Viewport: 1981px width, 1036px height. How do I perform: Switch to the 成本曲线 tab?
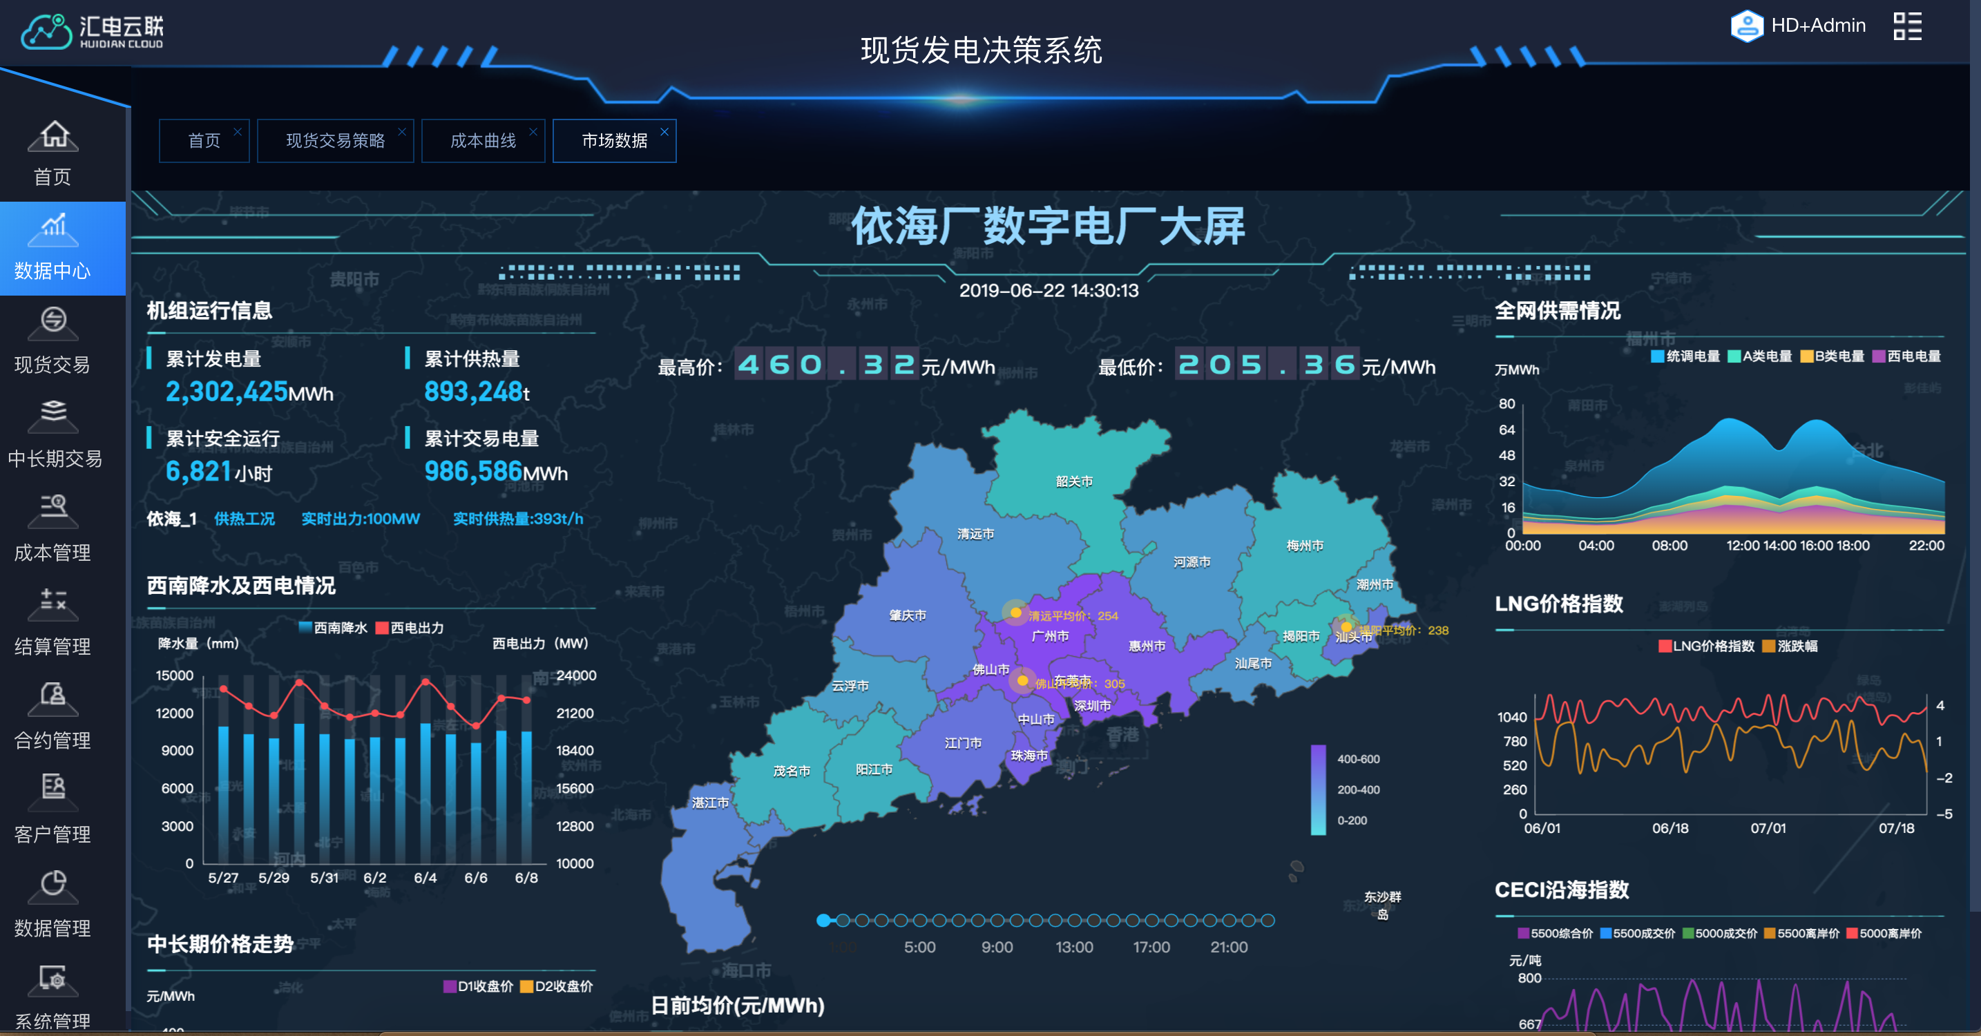[483, 140]
